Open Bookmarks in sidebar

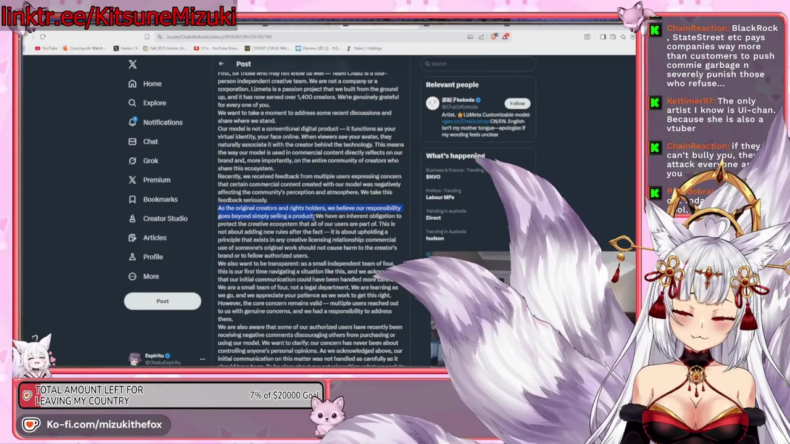point(152,199)
